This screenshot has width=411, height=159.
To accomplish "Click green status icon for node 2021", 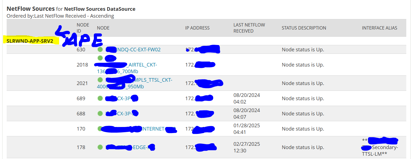I will point(100,80).
